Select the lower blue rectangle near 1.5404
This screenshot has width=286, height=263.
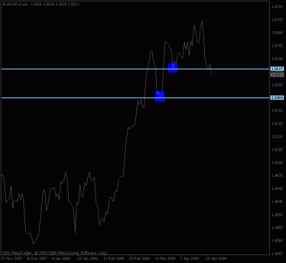click(160, 97)
